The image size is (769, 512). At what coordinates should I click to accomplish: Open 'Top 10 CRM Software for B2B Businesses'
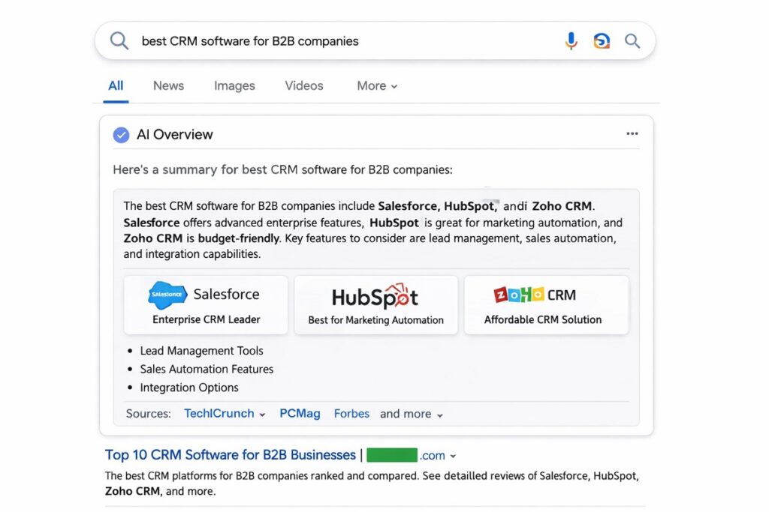[230, 455]
